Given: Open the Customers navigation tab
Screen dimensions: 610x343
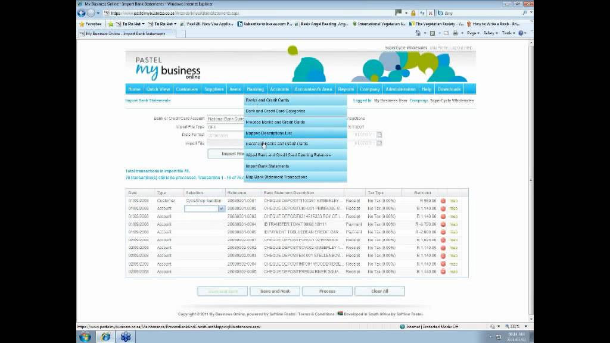Looking at the screenshot, I should coord(186,89).
